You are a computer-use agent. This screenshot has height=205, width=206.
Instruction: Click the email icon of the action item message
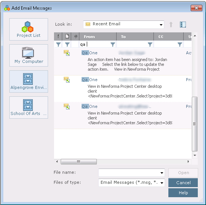click(67, 53)
